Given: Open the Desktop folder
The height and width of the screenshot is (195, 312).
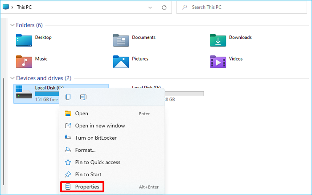Looking at the screenshot, I should click(24, 40).
